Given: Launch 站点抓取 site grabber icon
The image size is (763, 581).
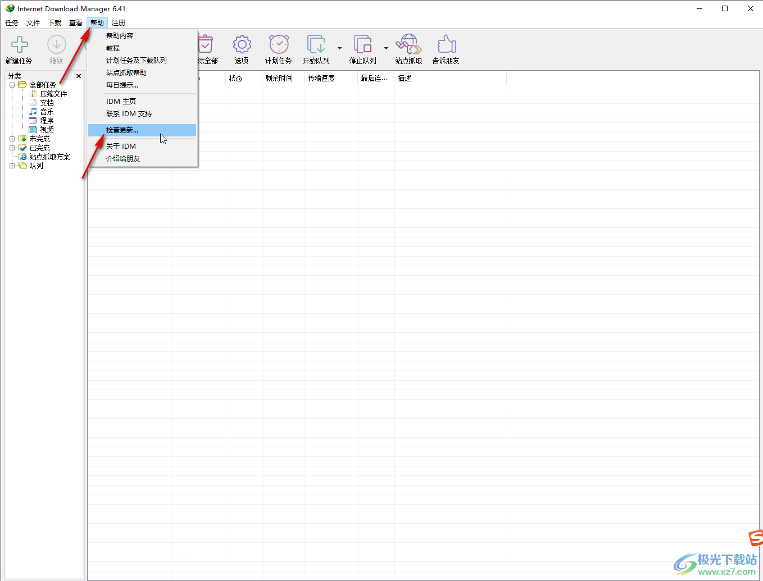Looking at the screenshot, I should point(408,44).
